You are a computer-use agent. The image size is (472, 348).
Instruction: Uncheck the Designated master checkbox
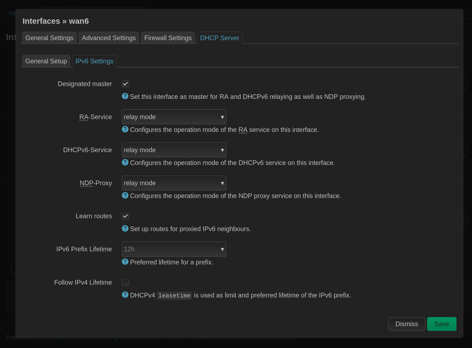point(125,84)
